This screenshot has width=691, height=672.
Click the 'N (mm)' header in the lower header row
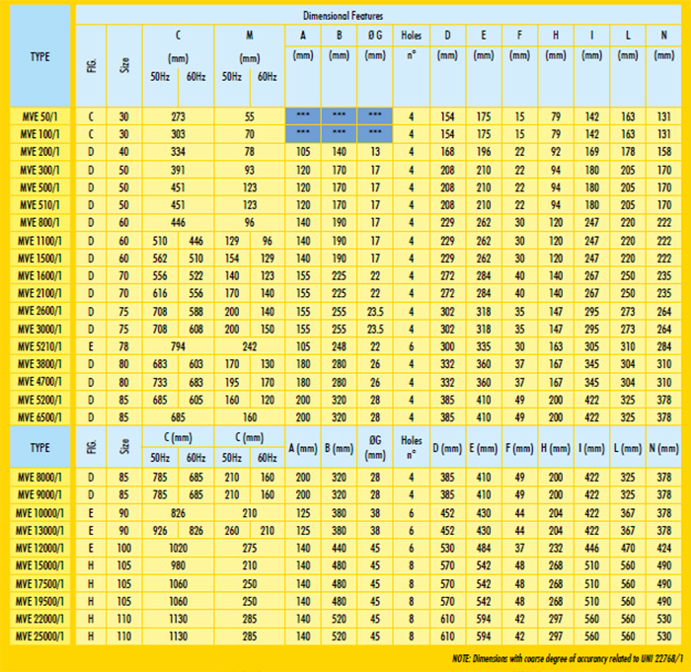point(663,449)
